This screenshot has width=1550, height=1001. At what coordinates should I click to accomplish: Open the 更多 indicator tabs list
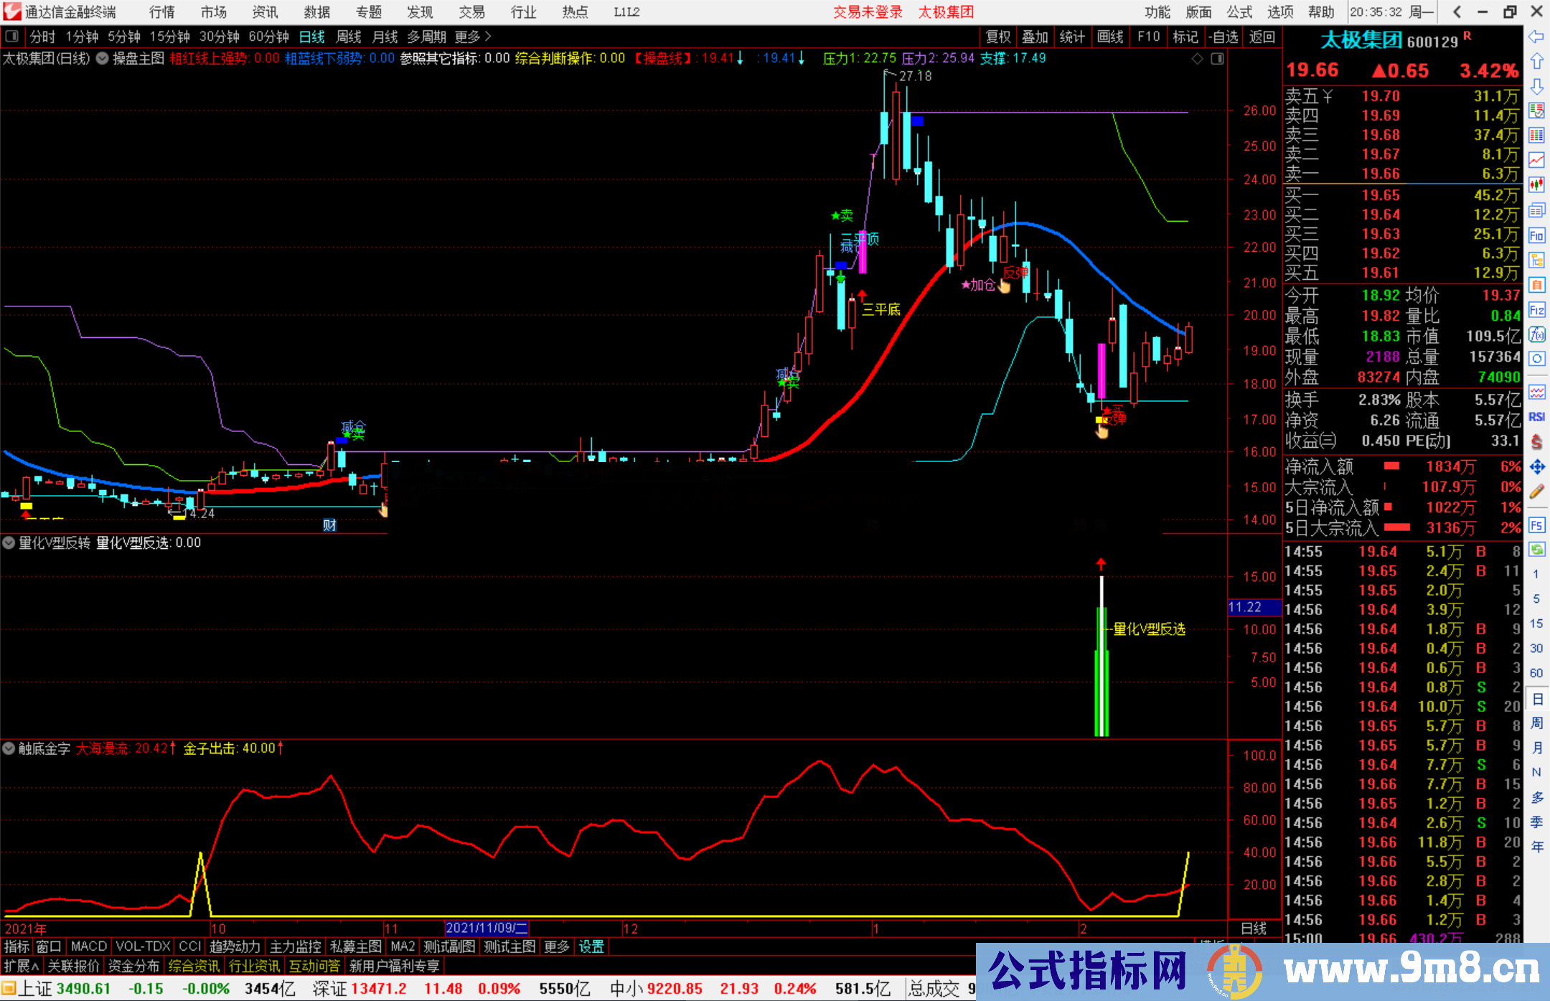556,946
